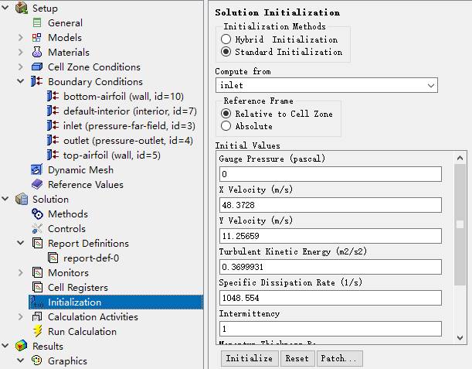Select the Materials flask icon
Screen dimensions: 472x369
(37, 53)
